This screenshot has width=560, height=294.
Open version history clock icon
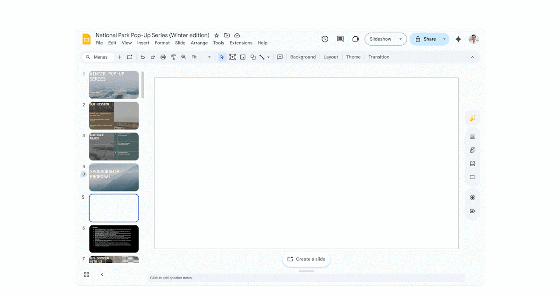pyautogui.click(x=325, y=39)
